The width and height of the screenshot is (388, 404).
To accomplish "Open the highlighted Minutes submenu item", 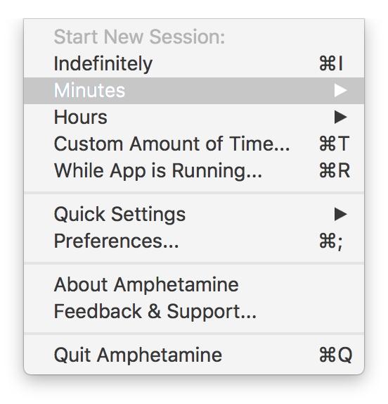I will (194, 90).
